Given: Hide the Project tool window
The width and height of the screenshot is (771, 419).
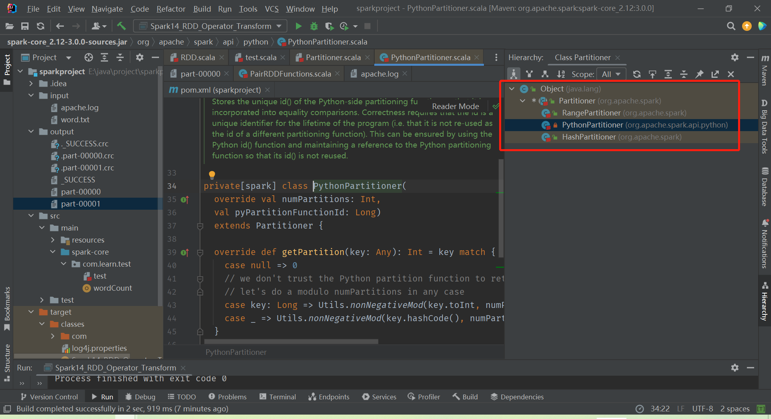Looking at the screenshot, I should (x=155, y=57).
